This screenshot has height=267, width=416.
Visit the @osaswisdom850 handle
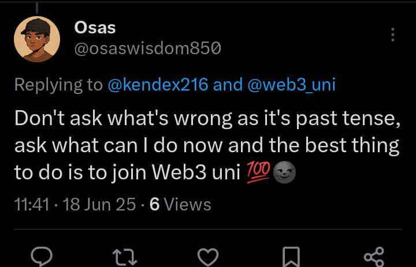tap(147, 49)
